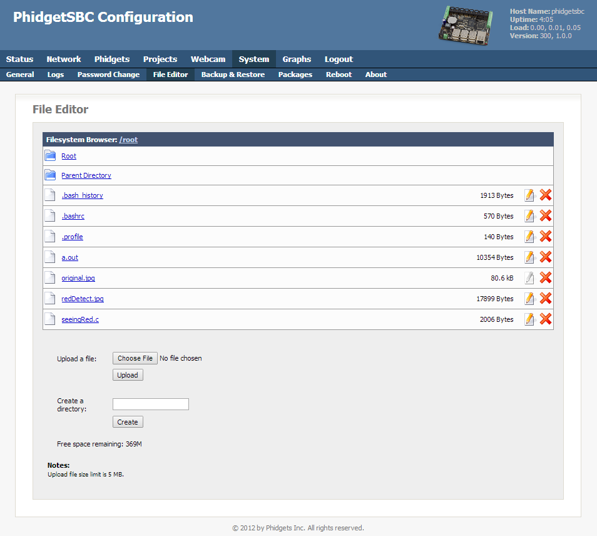Open the About page
The image size is (597, 536).
pyautogui.click(x=376, y=75)
